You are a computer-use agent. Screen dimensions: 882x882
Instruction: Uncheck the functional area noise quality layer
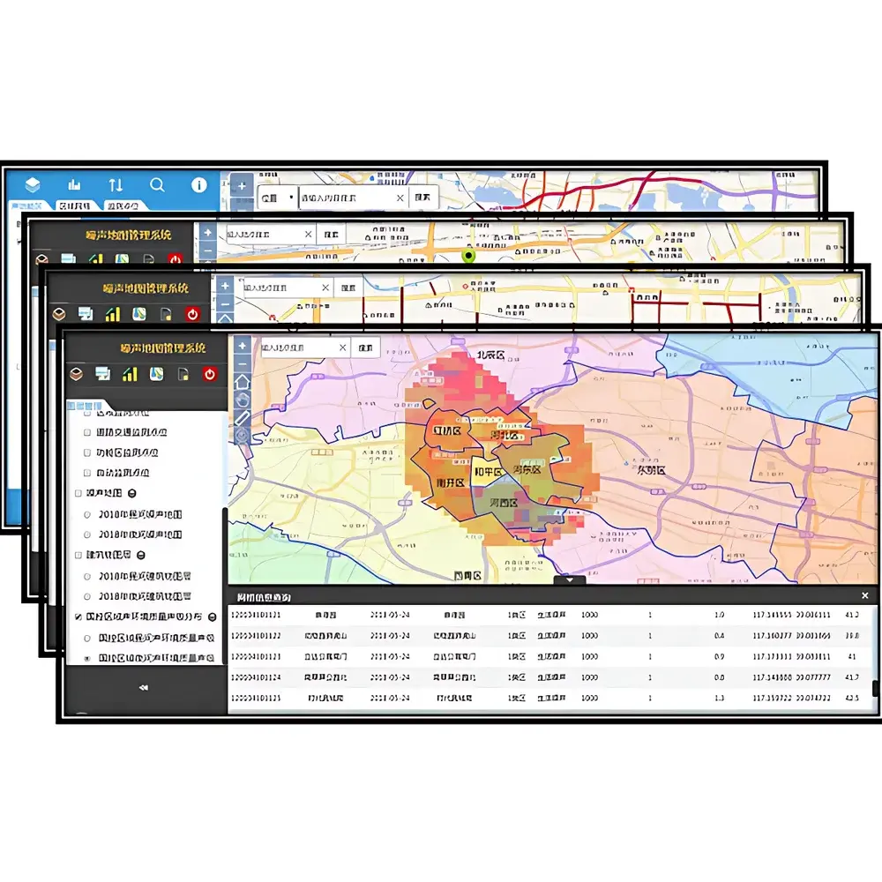click(x=78, y=616)
